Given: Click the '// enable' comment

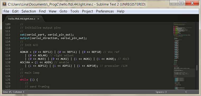Looking at the screenshot, I should (62, 62).
